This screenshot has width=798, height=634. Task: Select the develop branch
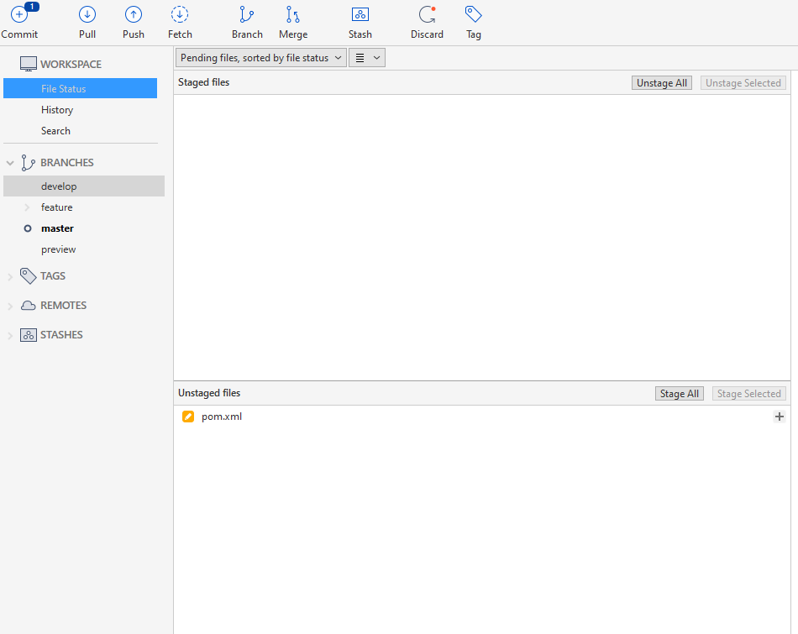tap(84, 186)
